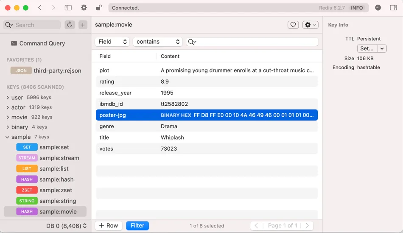
Task: Click the back navigation arrow
Action: point(39,8)
